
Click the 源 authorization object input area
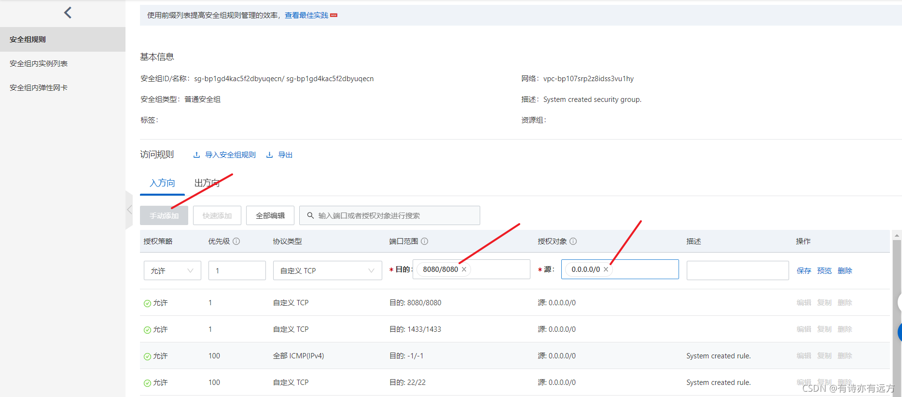(620, 269)
